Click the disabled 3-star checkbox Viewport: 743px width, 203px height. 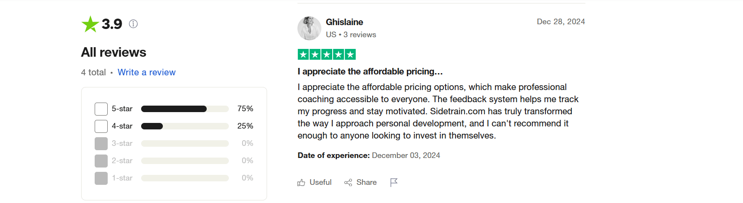pyautogui.click(x=101, y=144)
